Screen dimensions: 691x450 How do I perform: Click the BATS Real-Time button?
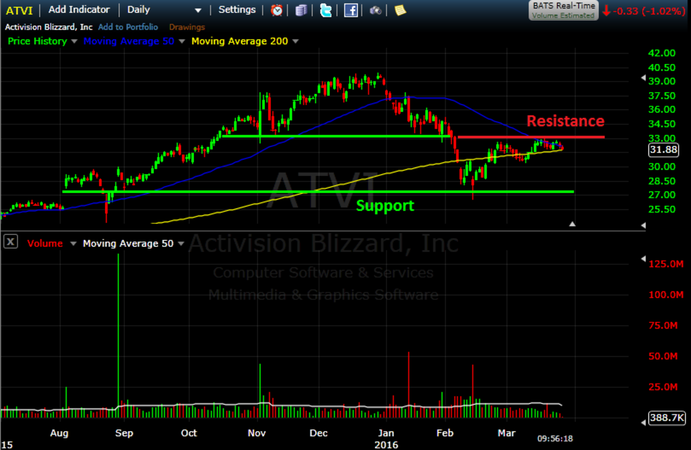pyautogui.click(x=563, y=10)
